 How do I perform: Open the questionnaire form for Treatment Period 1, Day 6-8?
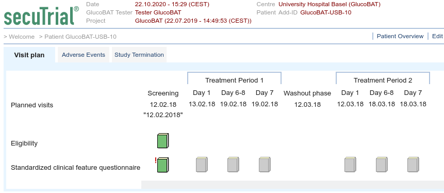click(x=233, y=165)
